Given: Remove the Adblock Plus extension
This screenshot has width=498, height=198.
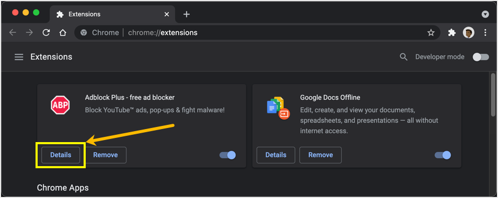Looking at the screenshot, I should tap(106, 155).
